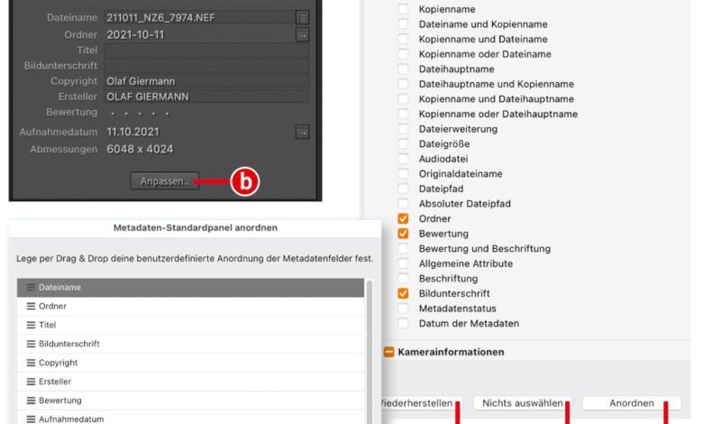
Task: Grab the drag handle of the Ordner row
Action: click(x=31, y=306)
